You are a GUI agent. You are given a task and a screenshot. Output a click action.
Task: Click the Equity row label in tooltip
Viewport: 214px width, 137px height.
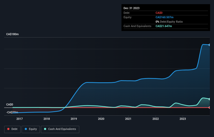point(127,17)
